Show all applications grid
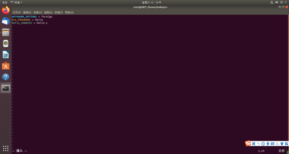289x154 pixels. (x=6, y=148)
